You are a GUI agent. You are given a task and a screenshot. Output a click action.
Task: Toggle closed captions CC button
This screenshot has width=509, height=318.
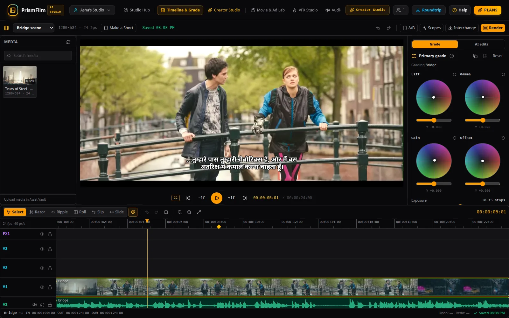(176, 198)
